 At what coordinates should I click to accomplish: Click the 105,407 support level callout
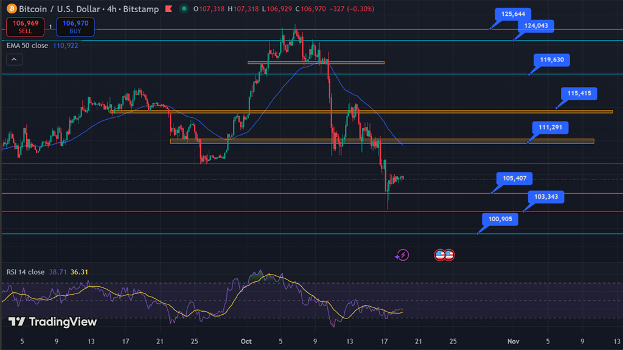515,178
